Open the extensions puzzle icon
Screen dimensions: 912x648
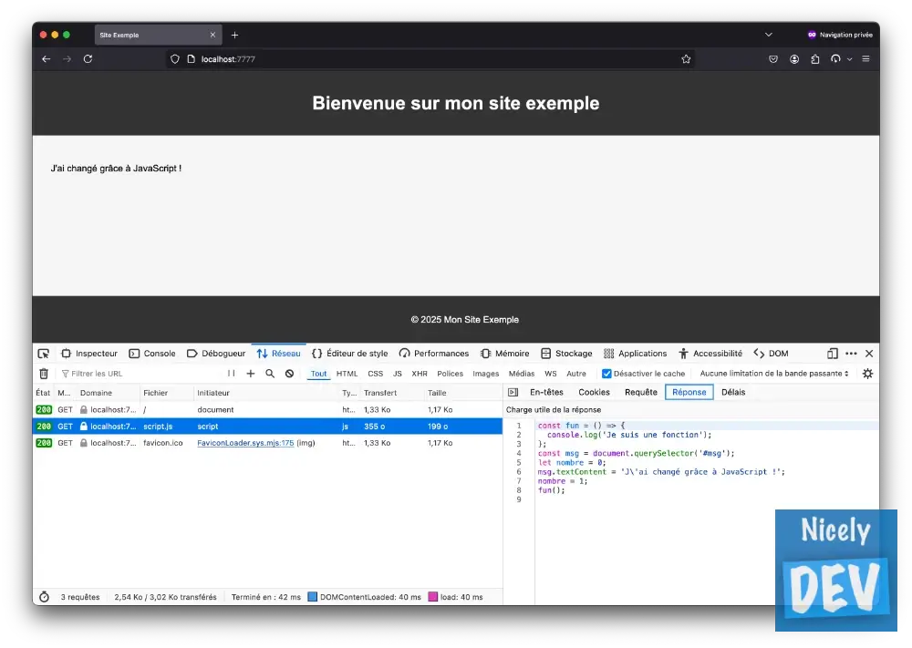coord(814,58)
